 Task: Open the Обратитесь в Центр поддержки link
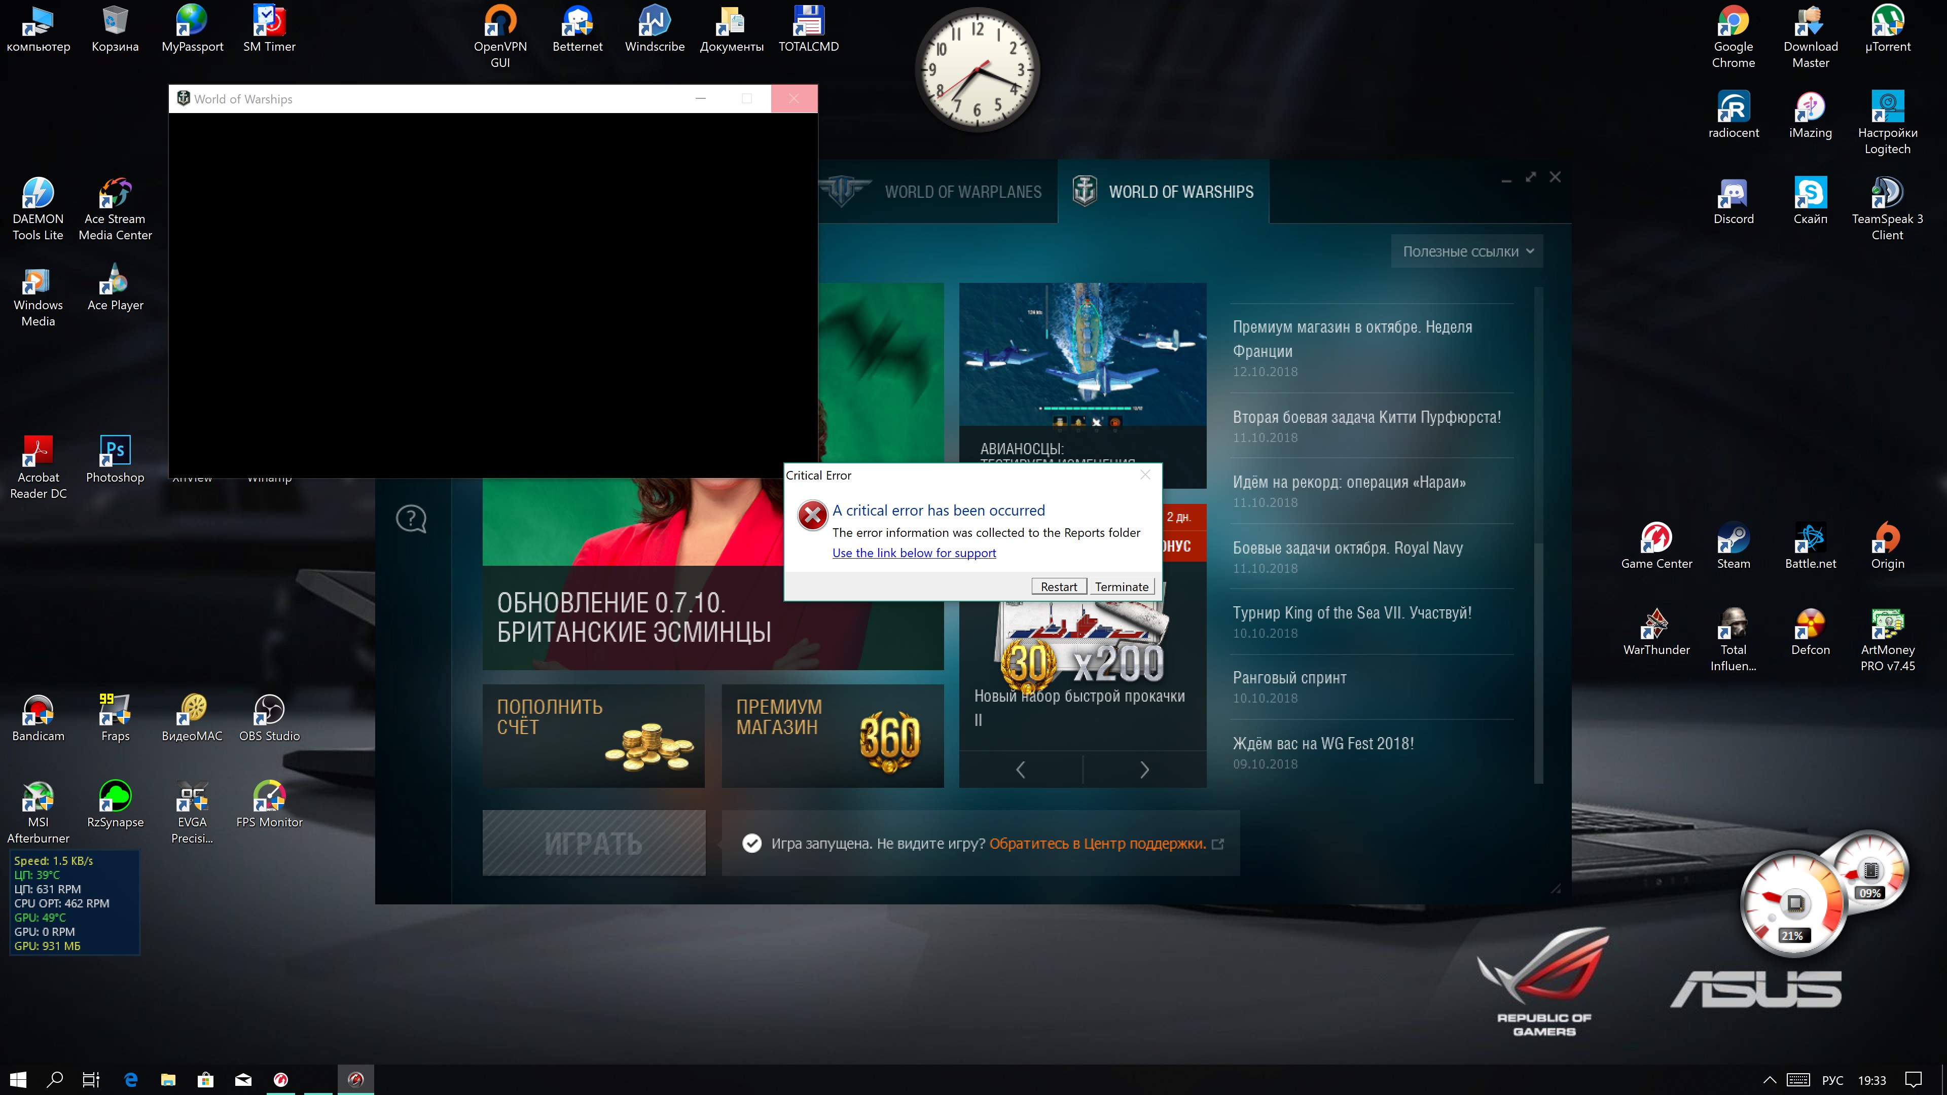click(x=1097, y=844)
